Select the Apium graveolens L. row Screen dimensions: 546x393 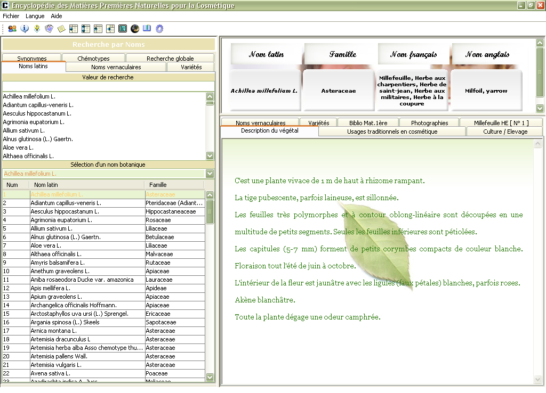click(103, 297)
